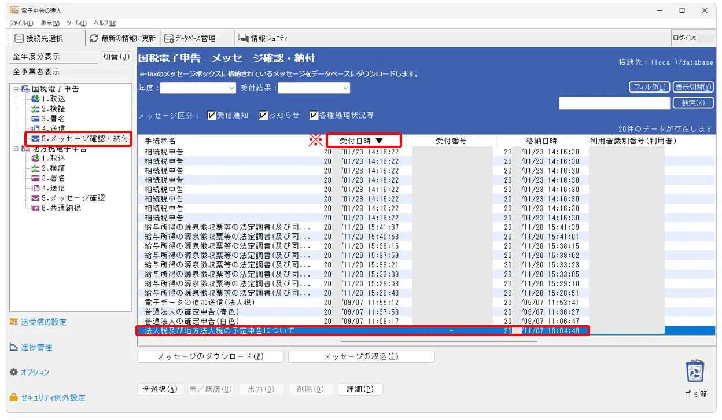This screenshot has height=420, width=722.
Task: Toggle the お知らせ checkbox
Action: click(x=263, y=115)
